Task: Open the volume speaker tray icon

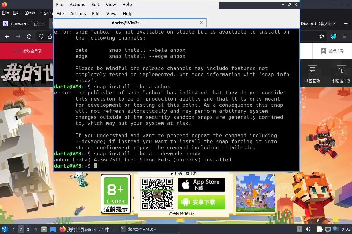Action: point(308,229)
